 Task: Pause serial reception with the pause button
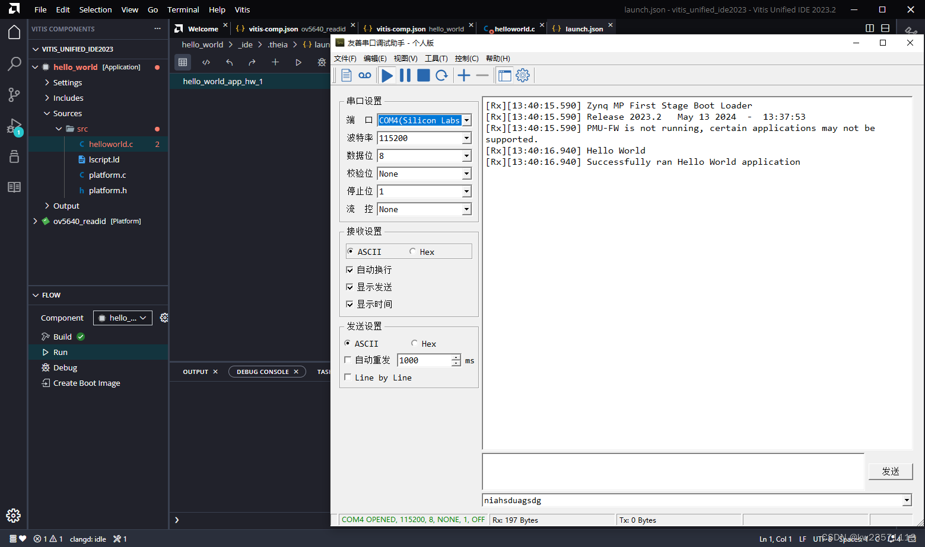[405, 75]
